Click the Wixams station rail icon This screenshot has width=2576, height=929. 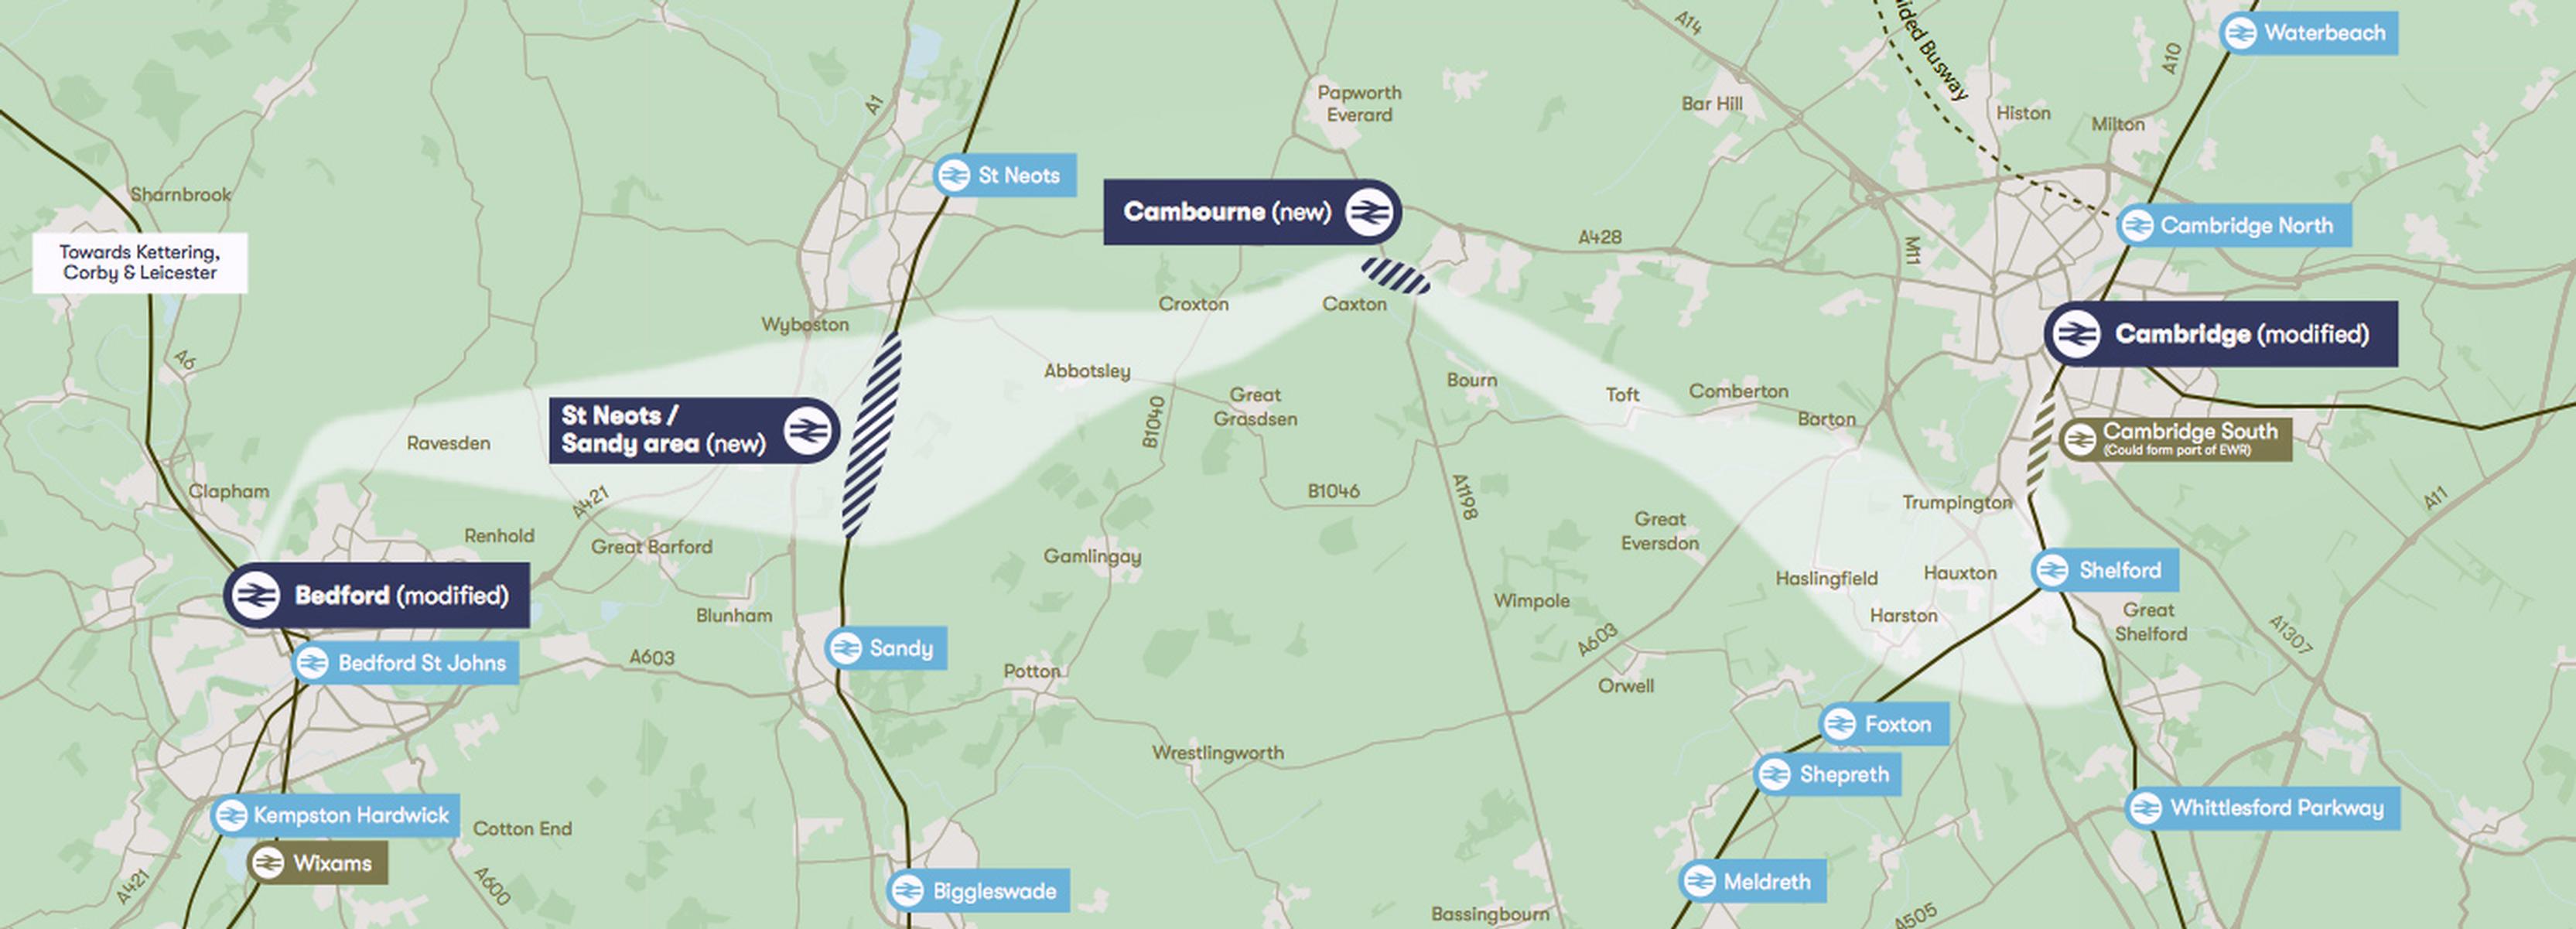coord(267,863)
